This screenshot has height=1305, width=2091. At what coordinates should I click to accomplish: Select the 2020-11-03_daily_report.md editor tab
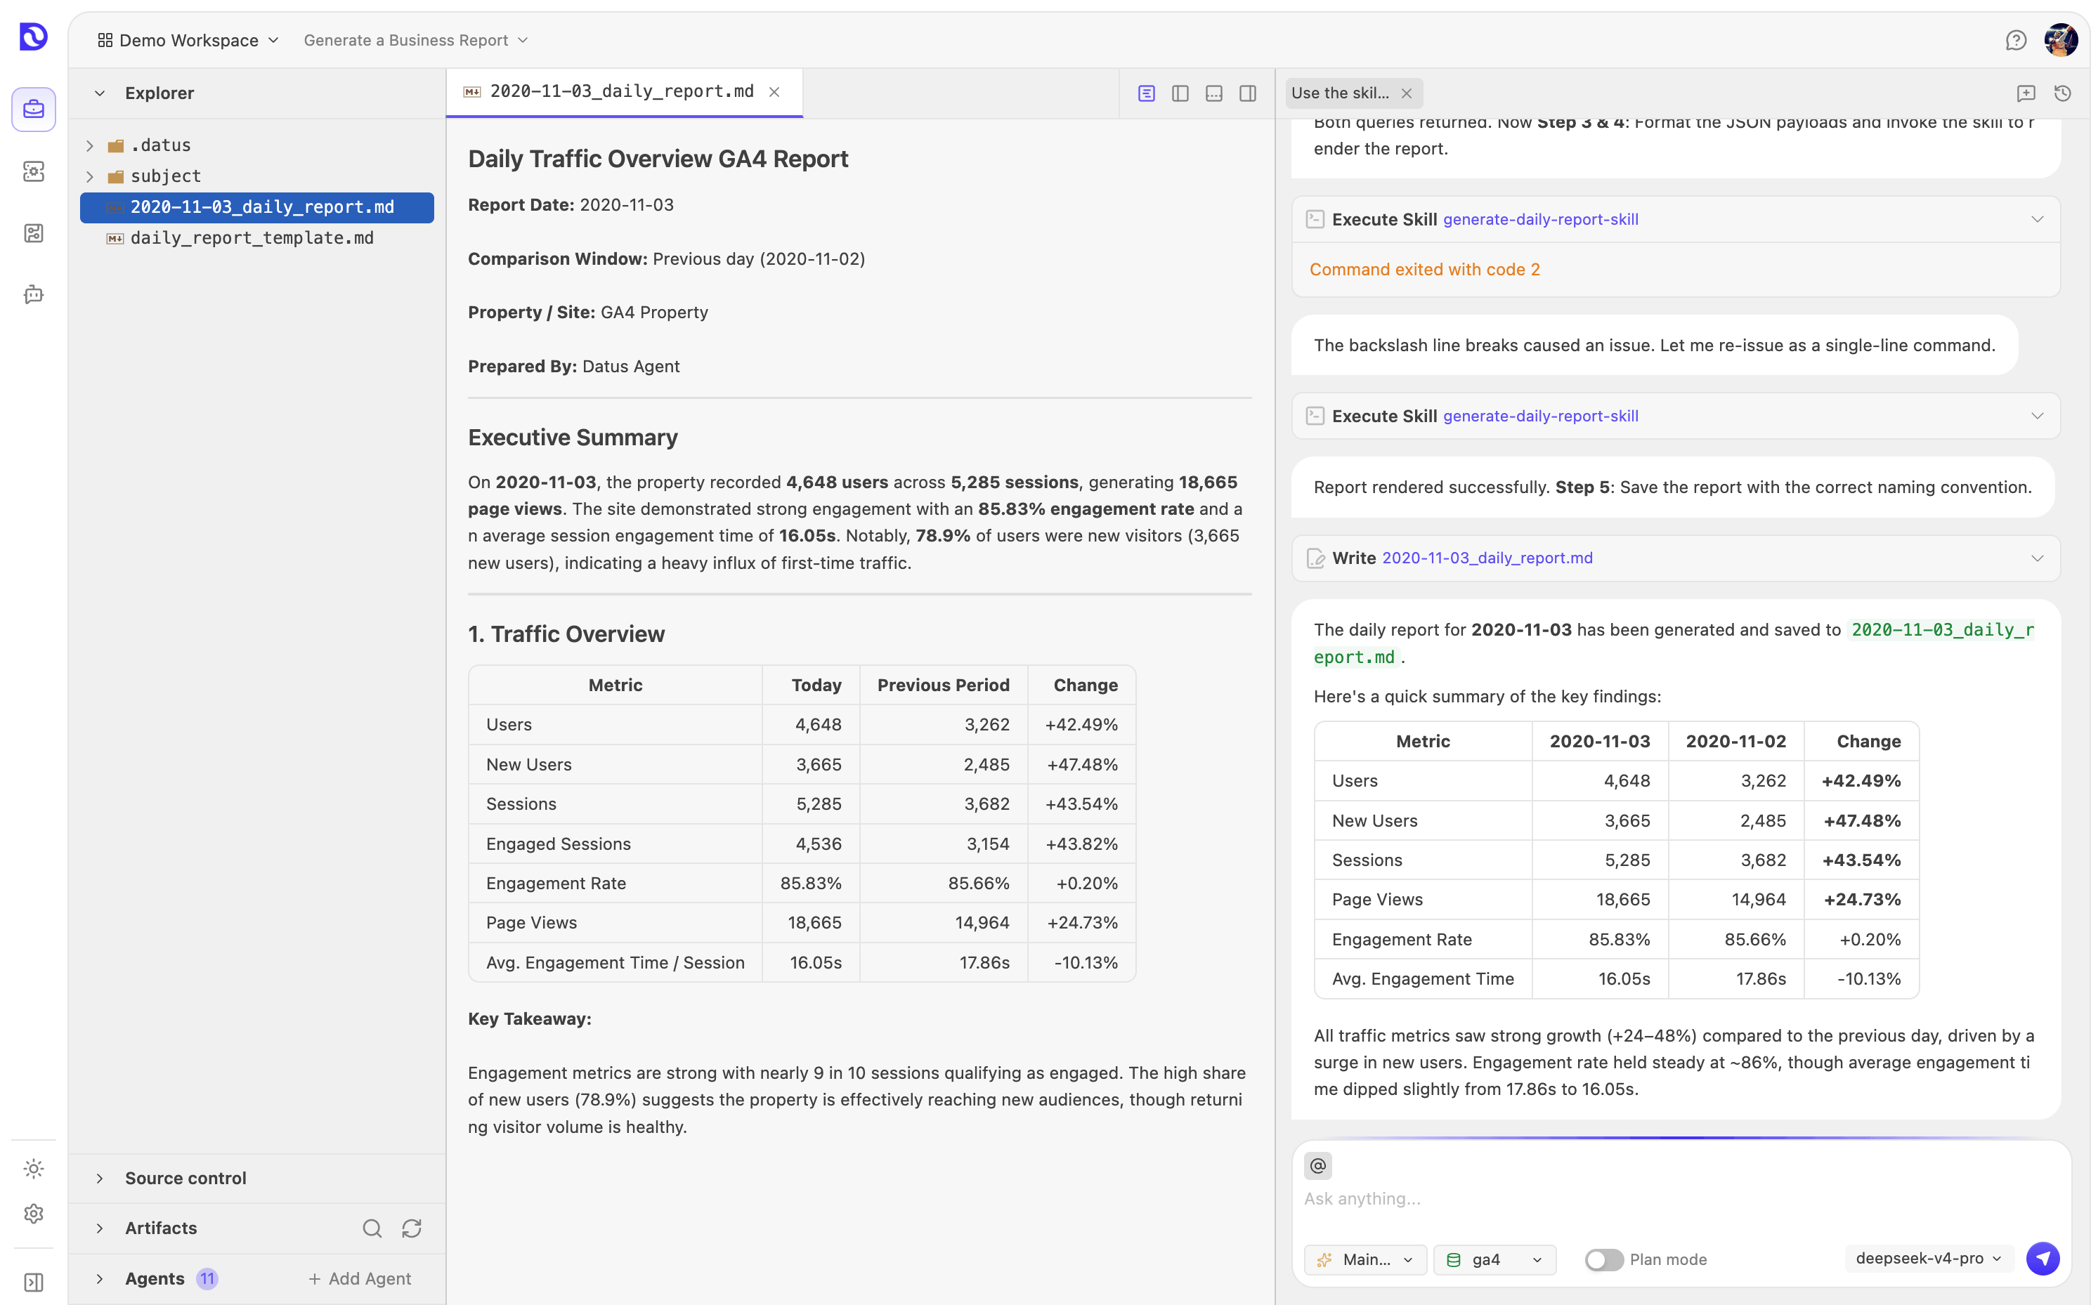pyautogui.click(x=623, y=92)
